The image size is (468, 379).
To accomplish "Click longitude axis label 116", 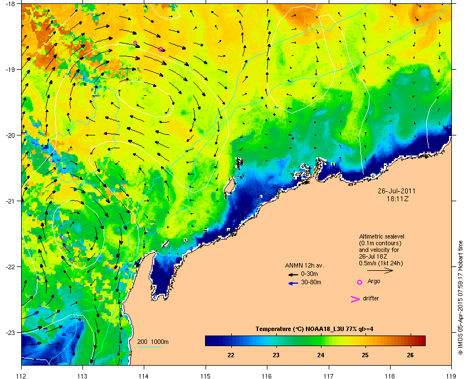I will 267,376.
